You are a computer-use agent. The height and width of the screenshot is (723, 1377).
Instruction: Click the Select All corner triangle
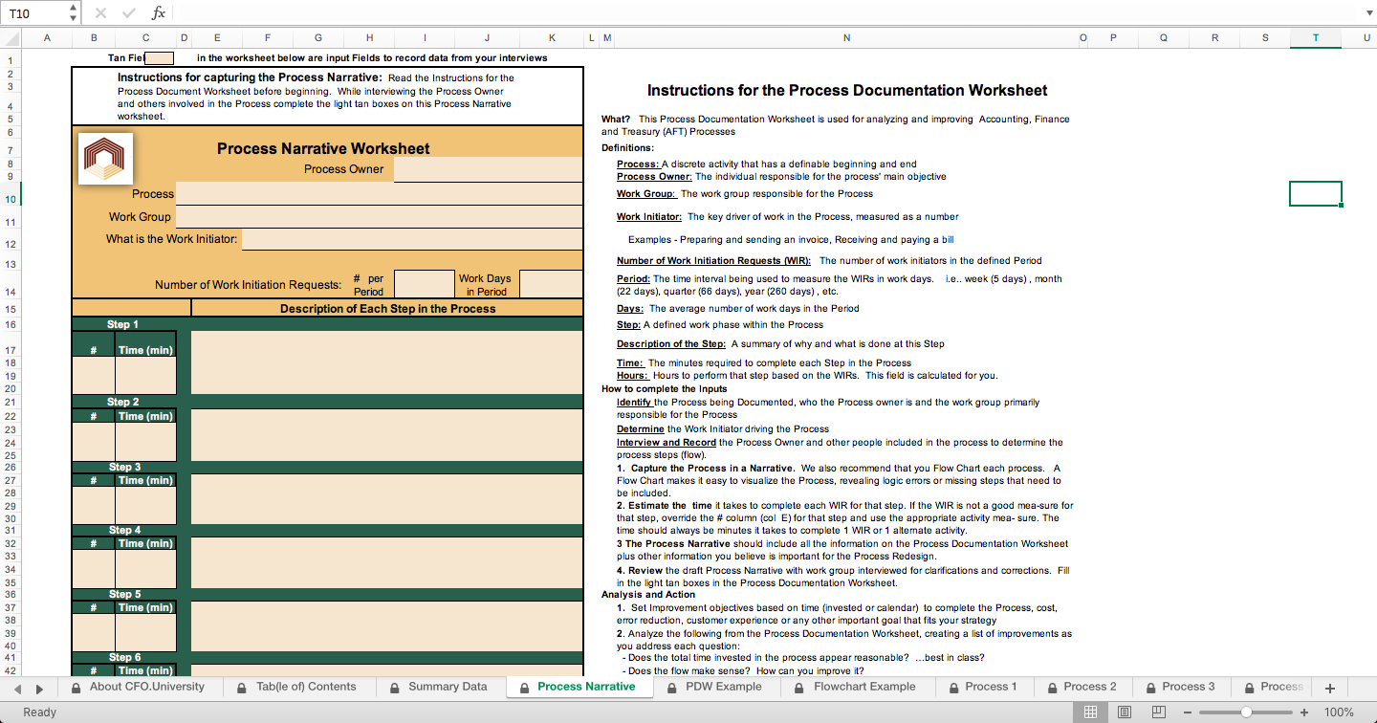(11, 38)
